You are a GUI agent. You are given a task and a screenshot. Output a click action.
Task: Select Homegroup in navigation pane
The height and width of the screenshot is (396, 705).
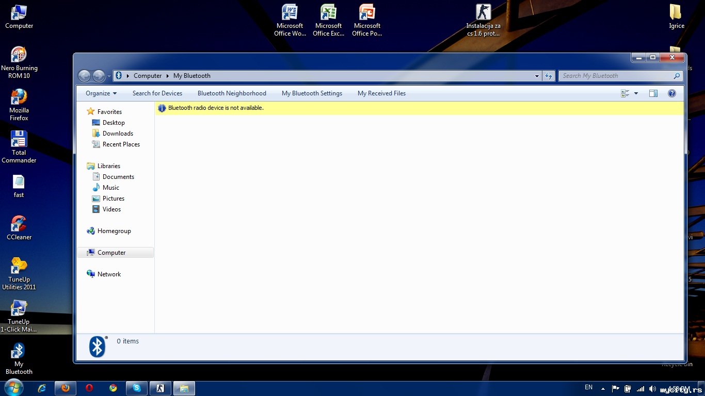[x=114, y=231]
